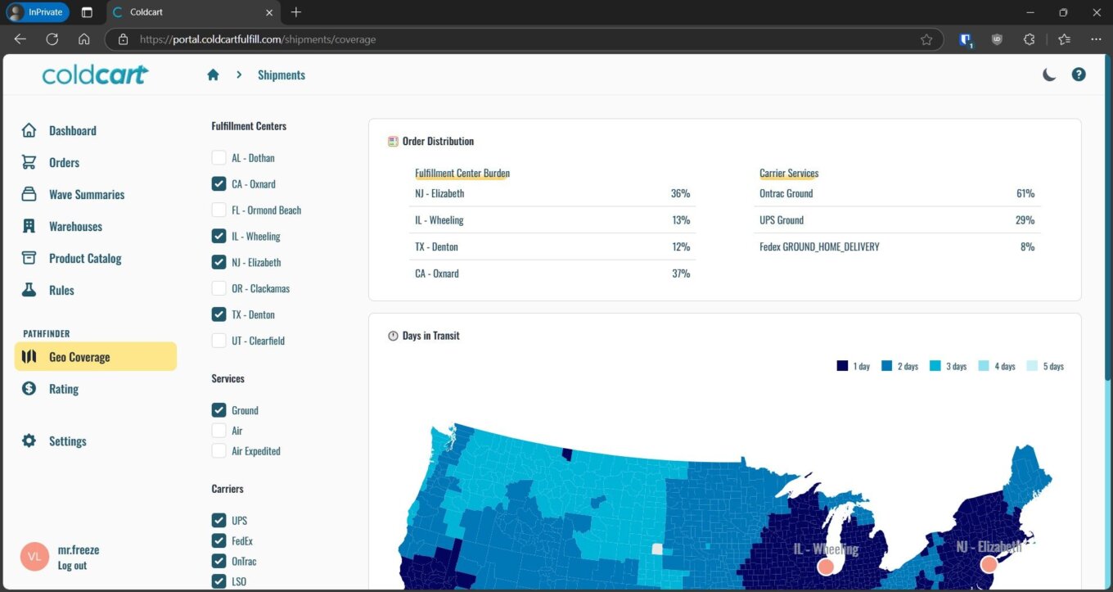This screenshot has width=1113, height=592.
Task: Click the Log out link
Action: (x=72, y=566)
